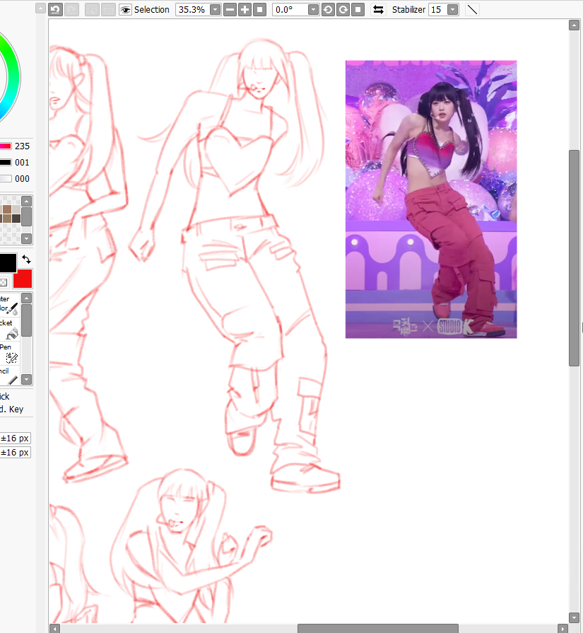Open the rotation angle dropdown
The height and width of the screenshot is (633, 583).
click(x=314, y=9)
